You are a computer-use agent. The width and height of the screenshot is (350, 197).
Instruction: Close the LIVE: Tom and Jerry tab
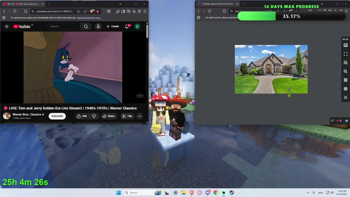[42, 4]
